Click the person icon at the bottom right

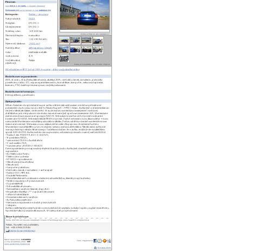(x=95, y=248)
